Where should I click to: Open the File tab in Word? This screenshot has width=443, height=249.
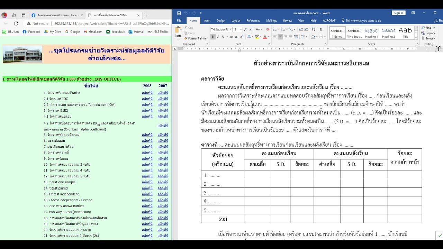[179, 20]
